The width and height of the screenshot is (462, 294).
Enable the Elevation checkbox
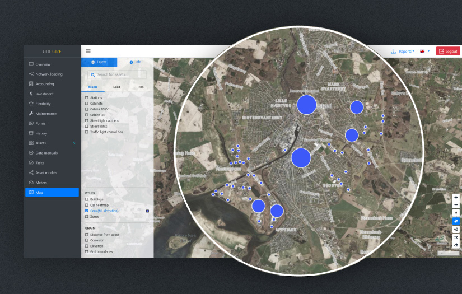tap(87, 246)
